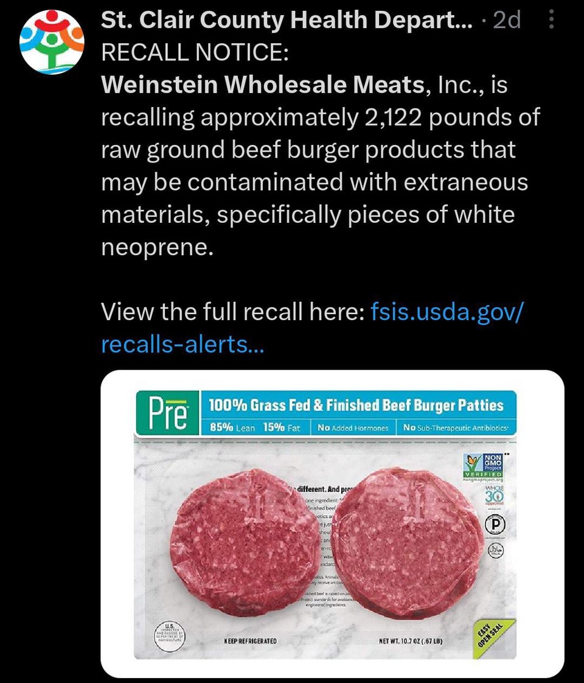Click the 2d post timestamp

(x=507, y=21)
